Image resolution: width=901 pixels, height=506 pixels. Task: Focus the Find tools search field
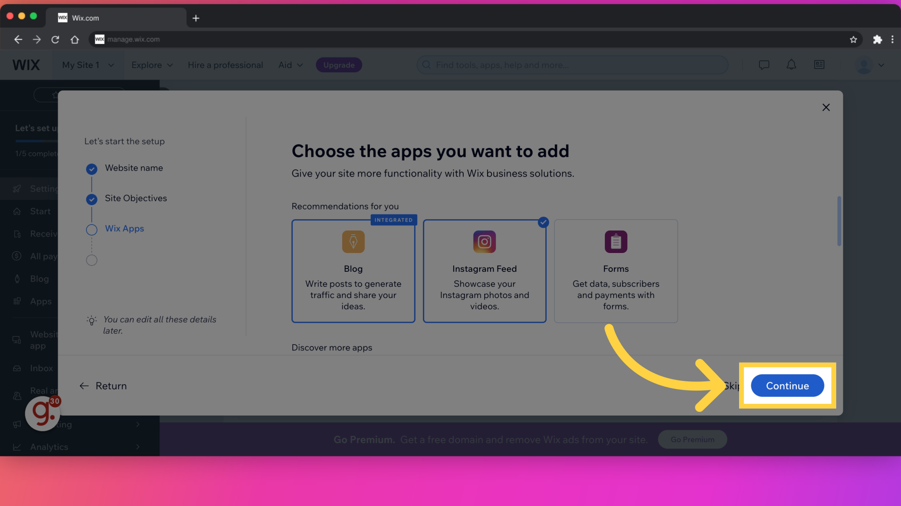click(x=573, y=65)
